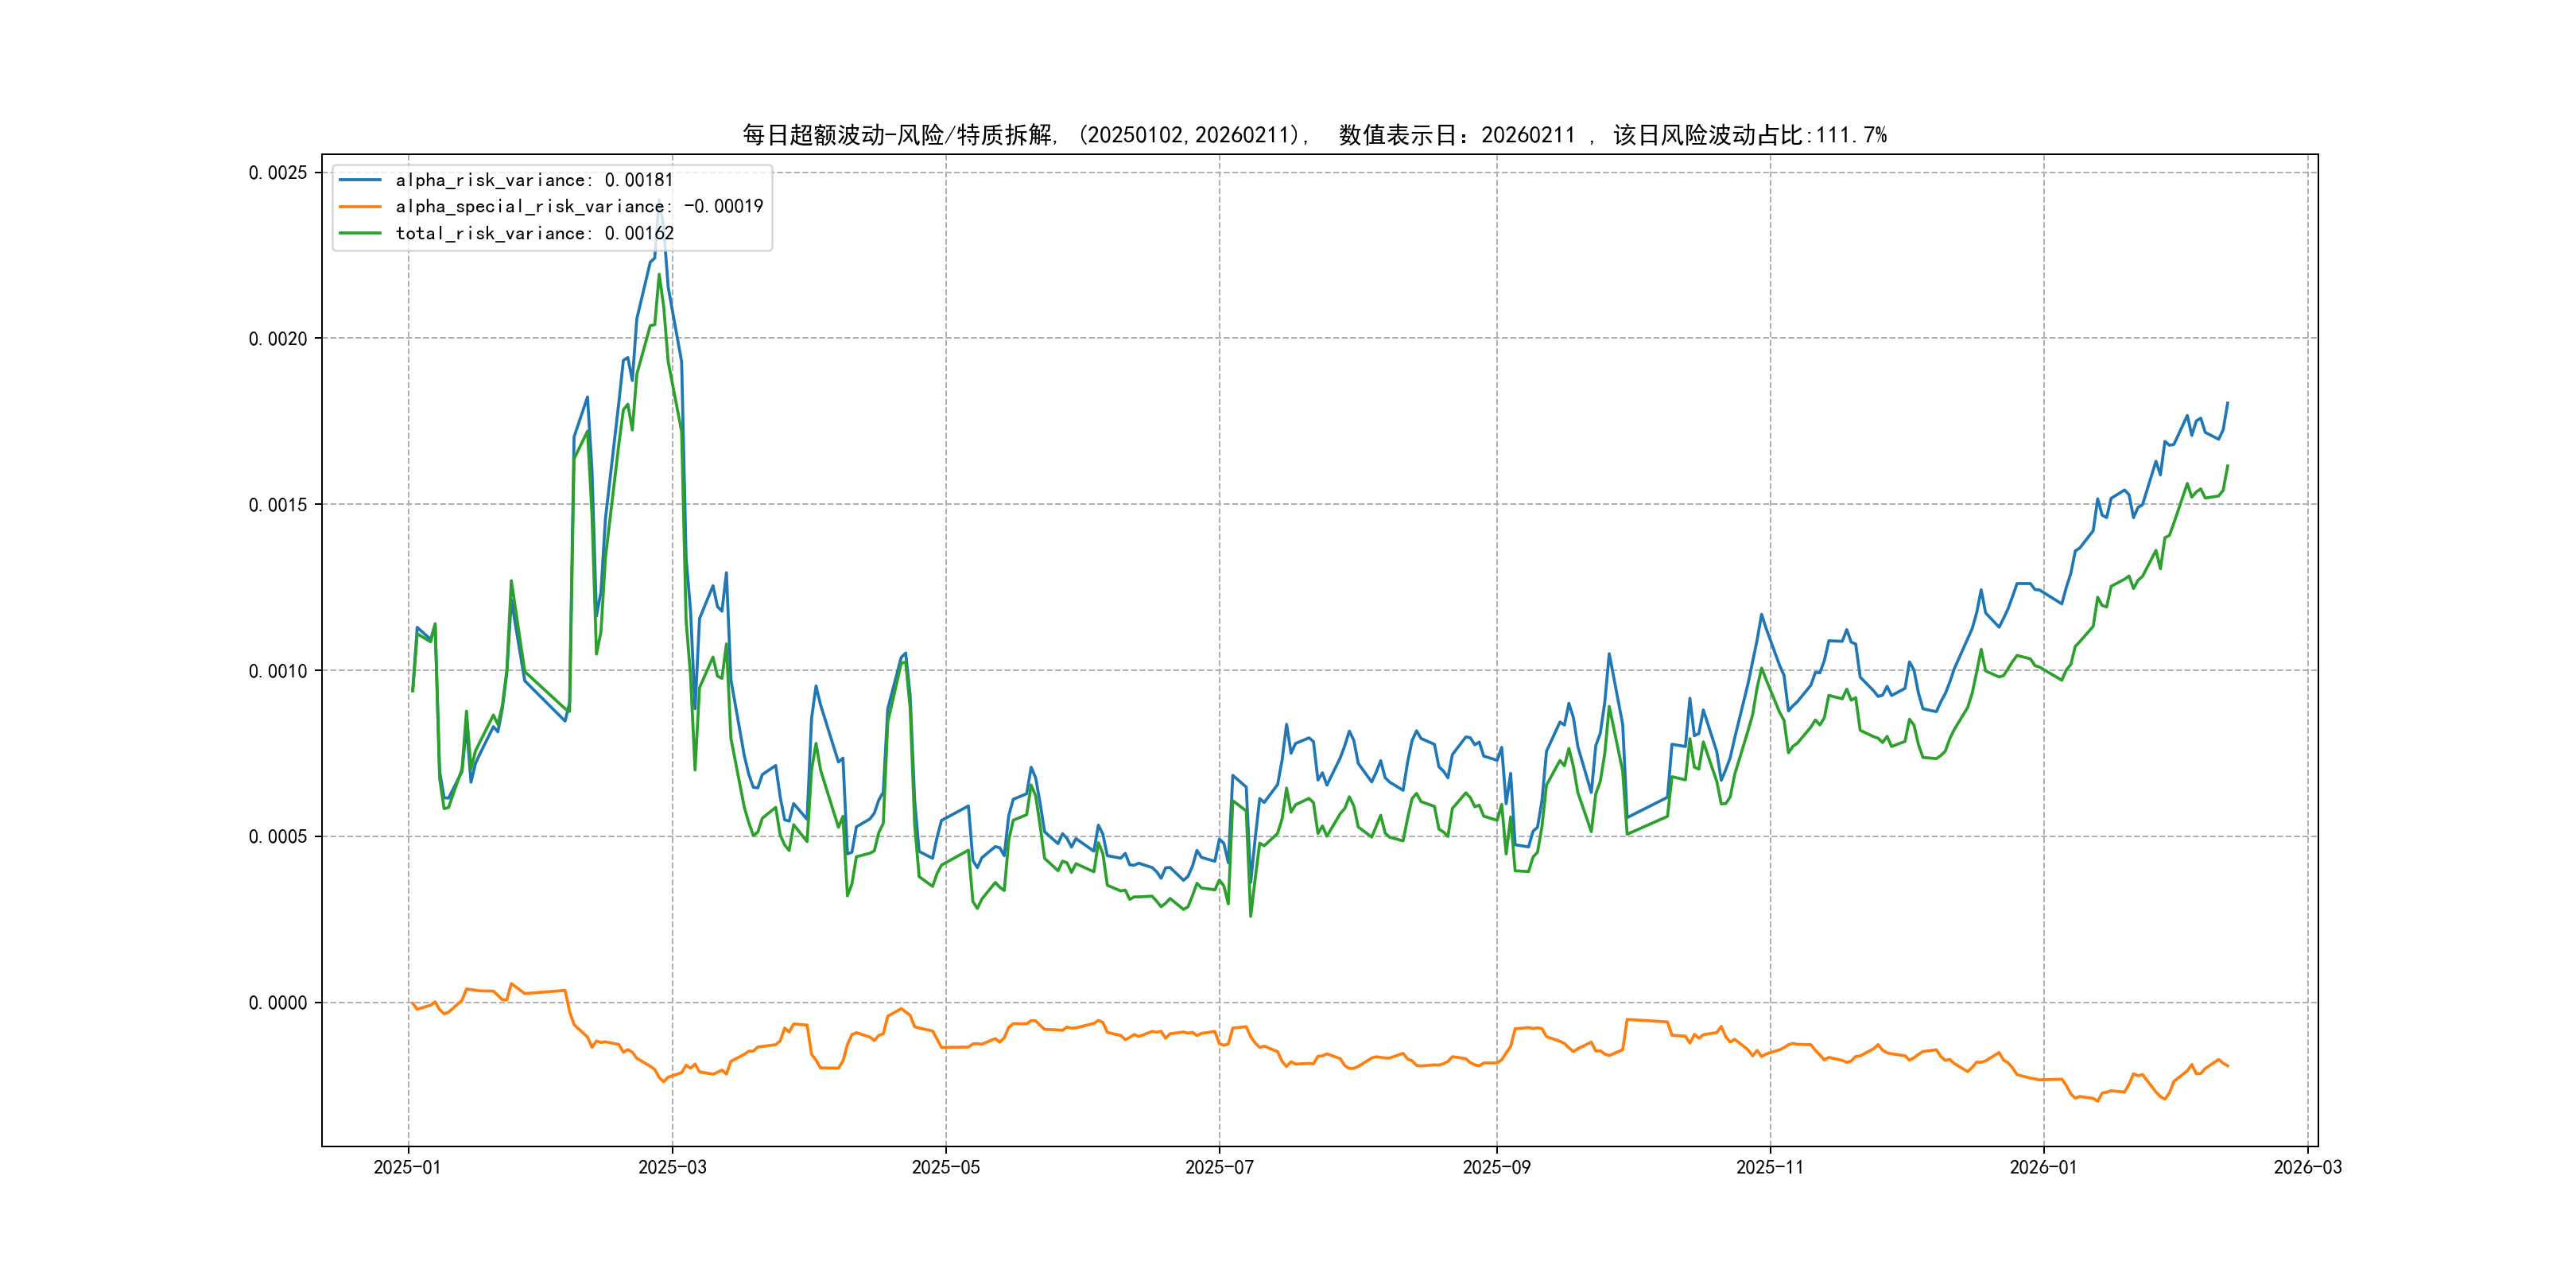Click the alpha_risk_variance: 0.00181 legend label
This screenshot has width=2576, height=1288.
point(534,180)
